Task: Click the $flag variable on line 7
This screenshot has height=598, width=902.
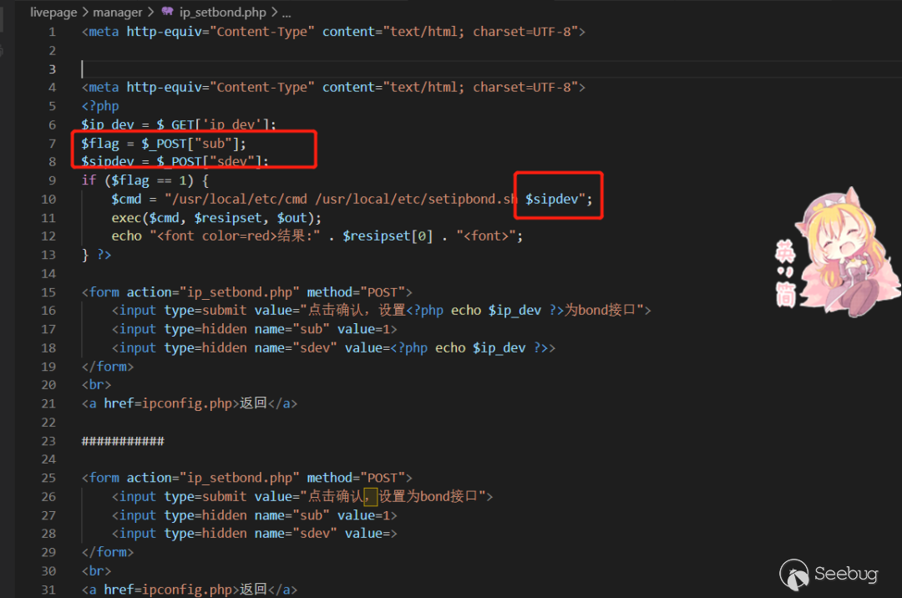Action: click(x=100, y=143)
